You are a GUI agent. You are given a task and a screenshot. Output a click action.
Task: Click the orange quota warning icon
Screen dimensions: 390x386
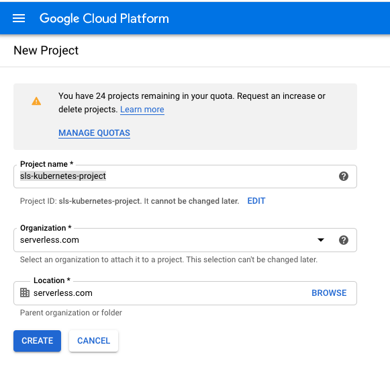[x=36, y=101]
